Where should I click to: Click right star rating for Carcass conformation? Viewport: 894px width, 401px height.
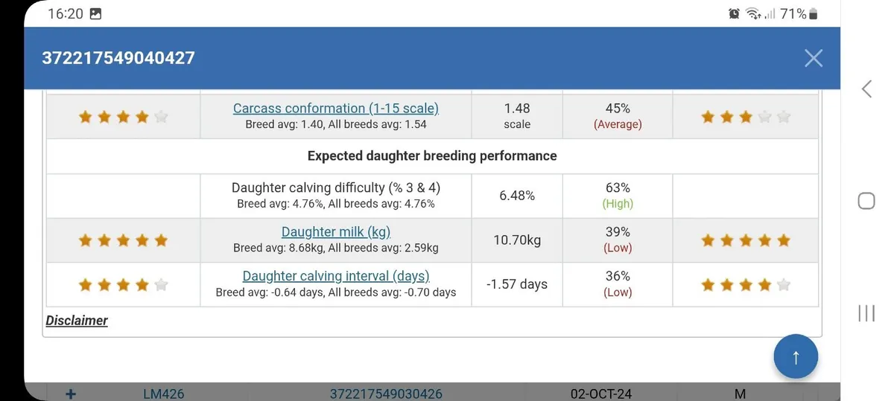(744, 117)
